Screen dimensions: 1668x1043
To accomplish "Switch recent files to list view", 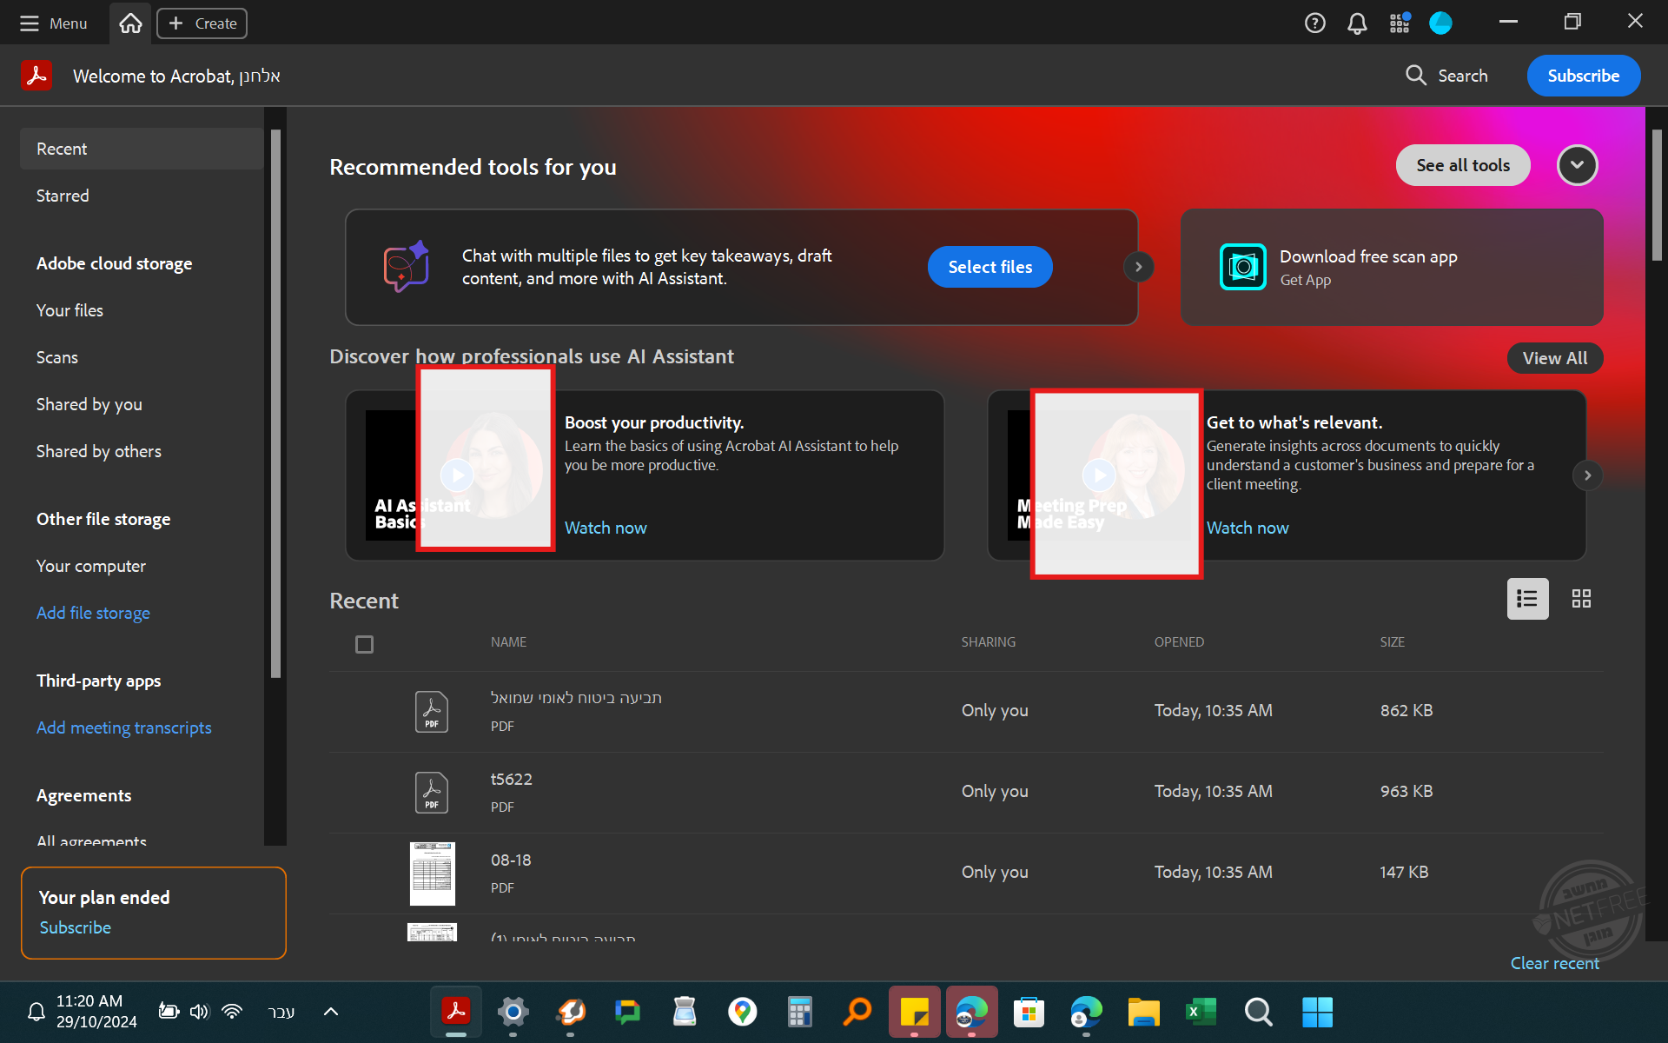I will coord(1527,599).
